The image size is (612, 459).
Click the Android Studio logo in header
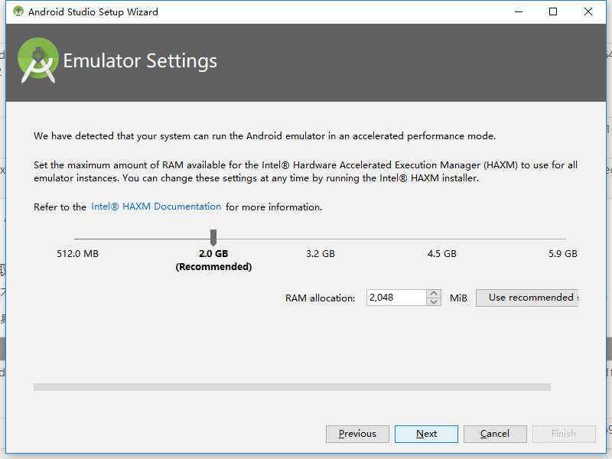click(x=37, y=60)
